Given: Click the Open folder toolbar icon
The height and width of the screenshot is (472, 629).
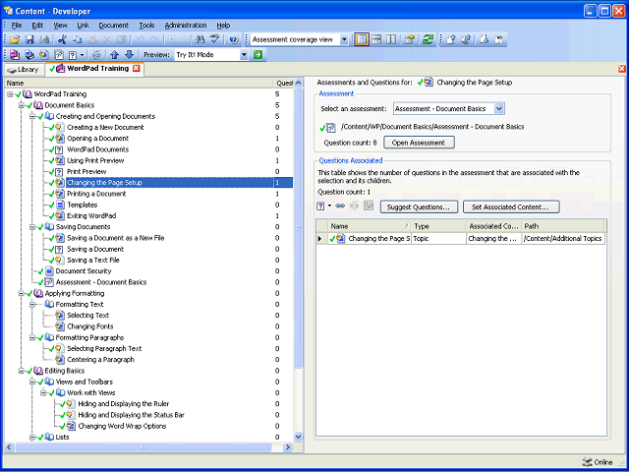Looking at the screenshot, I should click(x=15, y=39).
